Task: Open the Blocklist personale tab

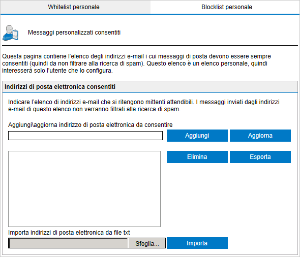Action: (227, 7)
